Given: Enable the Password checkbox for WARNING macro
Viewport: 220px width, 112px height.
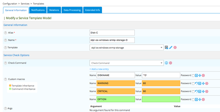Looking at the screenshot, I should click(193, 83).
